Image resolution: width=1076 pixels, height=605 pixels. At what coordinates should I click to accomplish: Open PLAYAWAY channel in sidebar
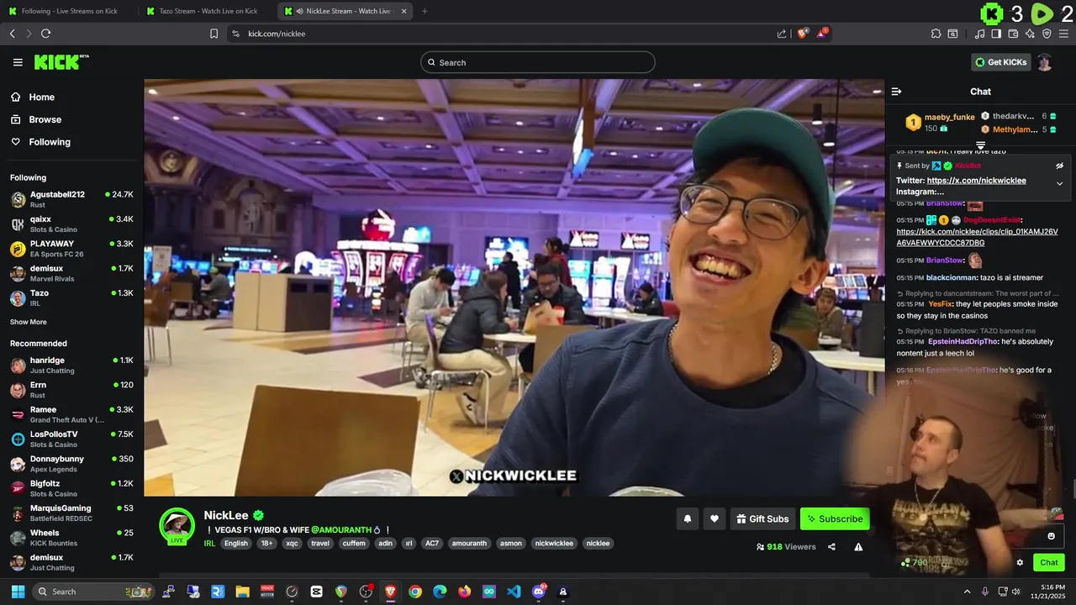(x=71, y=249)
